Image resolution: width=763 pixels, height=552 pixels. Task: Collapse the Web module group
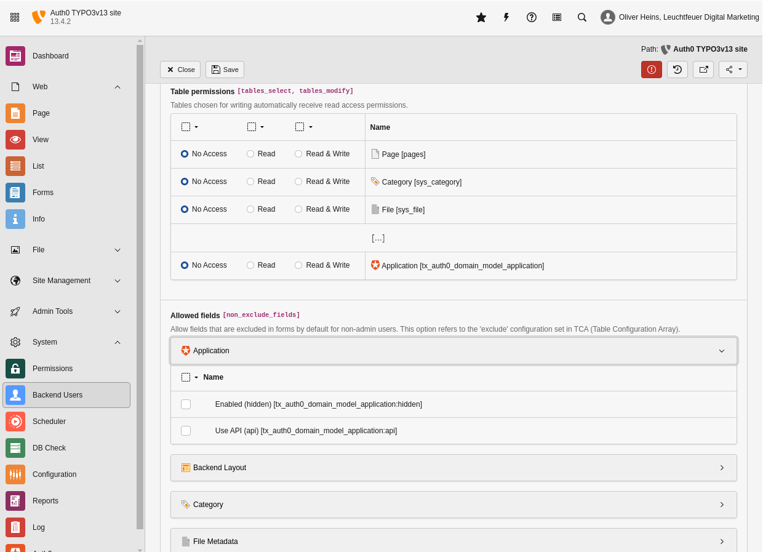pyautogui.click(x=66, y=87)
